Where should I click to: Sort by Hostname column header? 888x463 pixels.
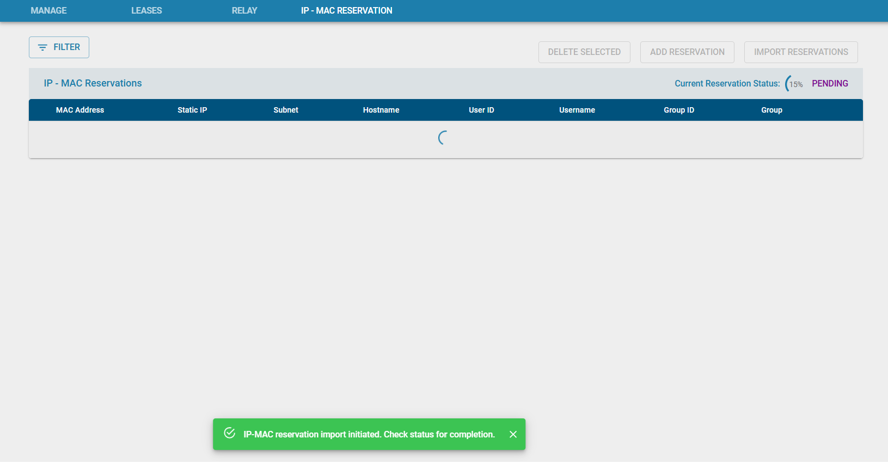coord(381,110)
